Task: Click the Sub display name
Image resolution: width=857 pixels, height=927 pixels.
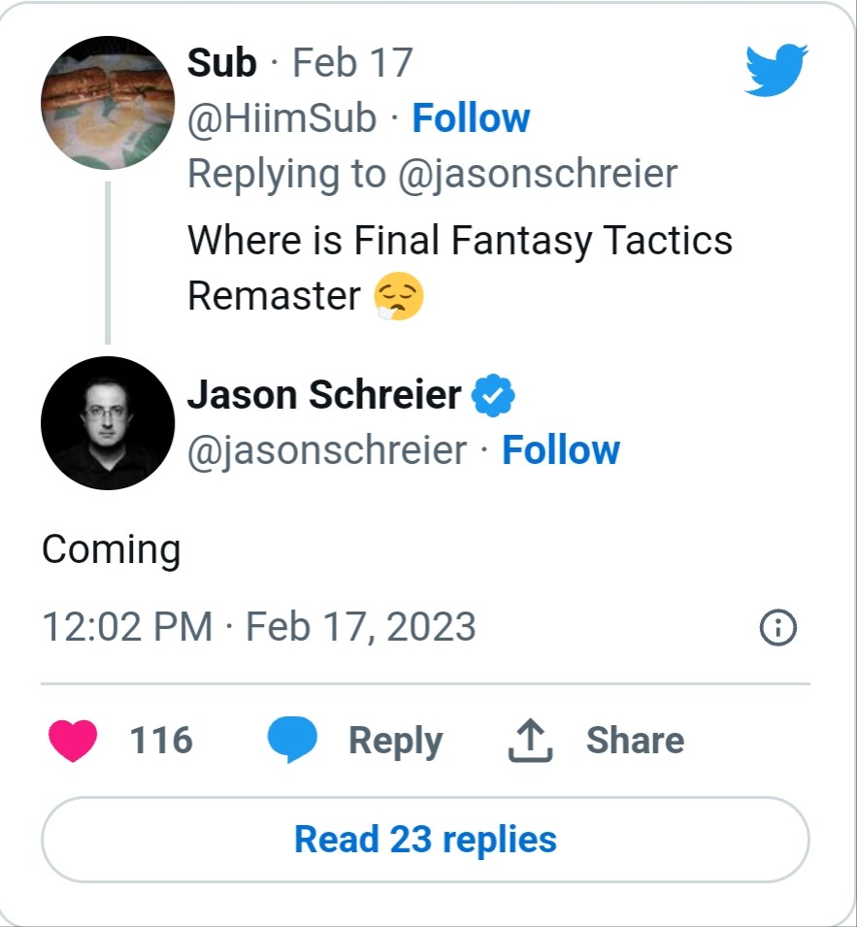Action: [x=221, y=63]
